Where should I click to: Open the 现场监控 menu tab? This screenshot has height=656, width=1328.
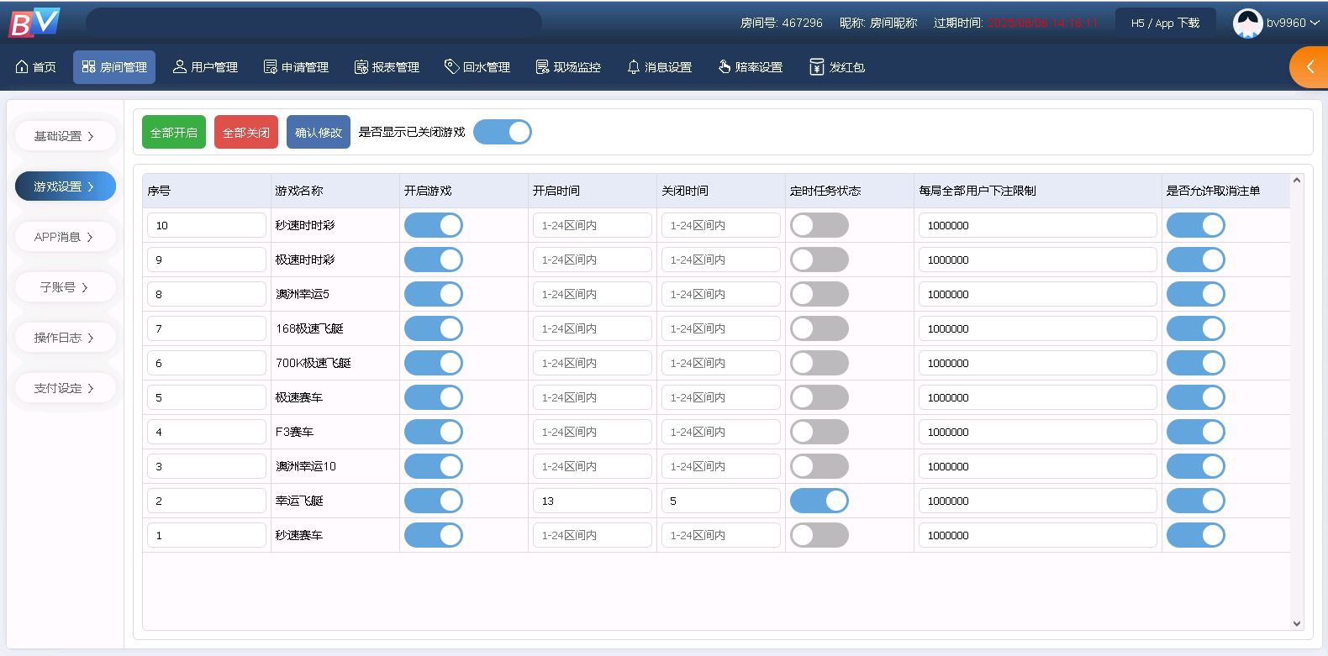click(x=568, y=67)
